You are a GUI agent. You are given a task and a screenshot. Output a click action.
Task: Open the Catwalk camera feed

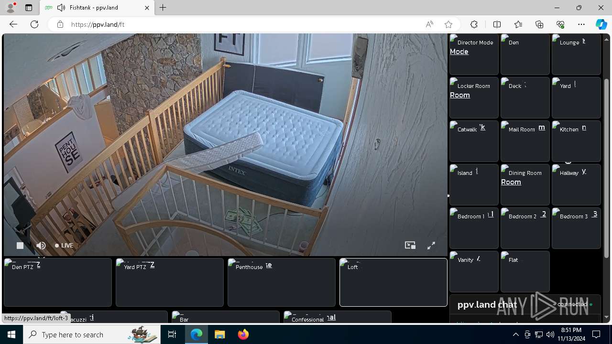point(474,141)
